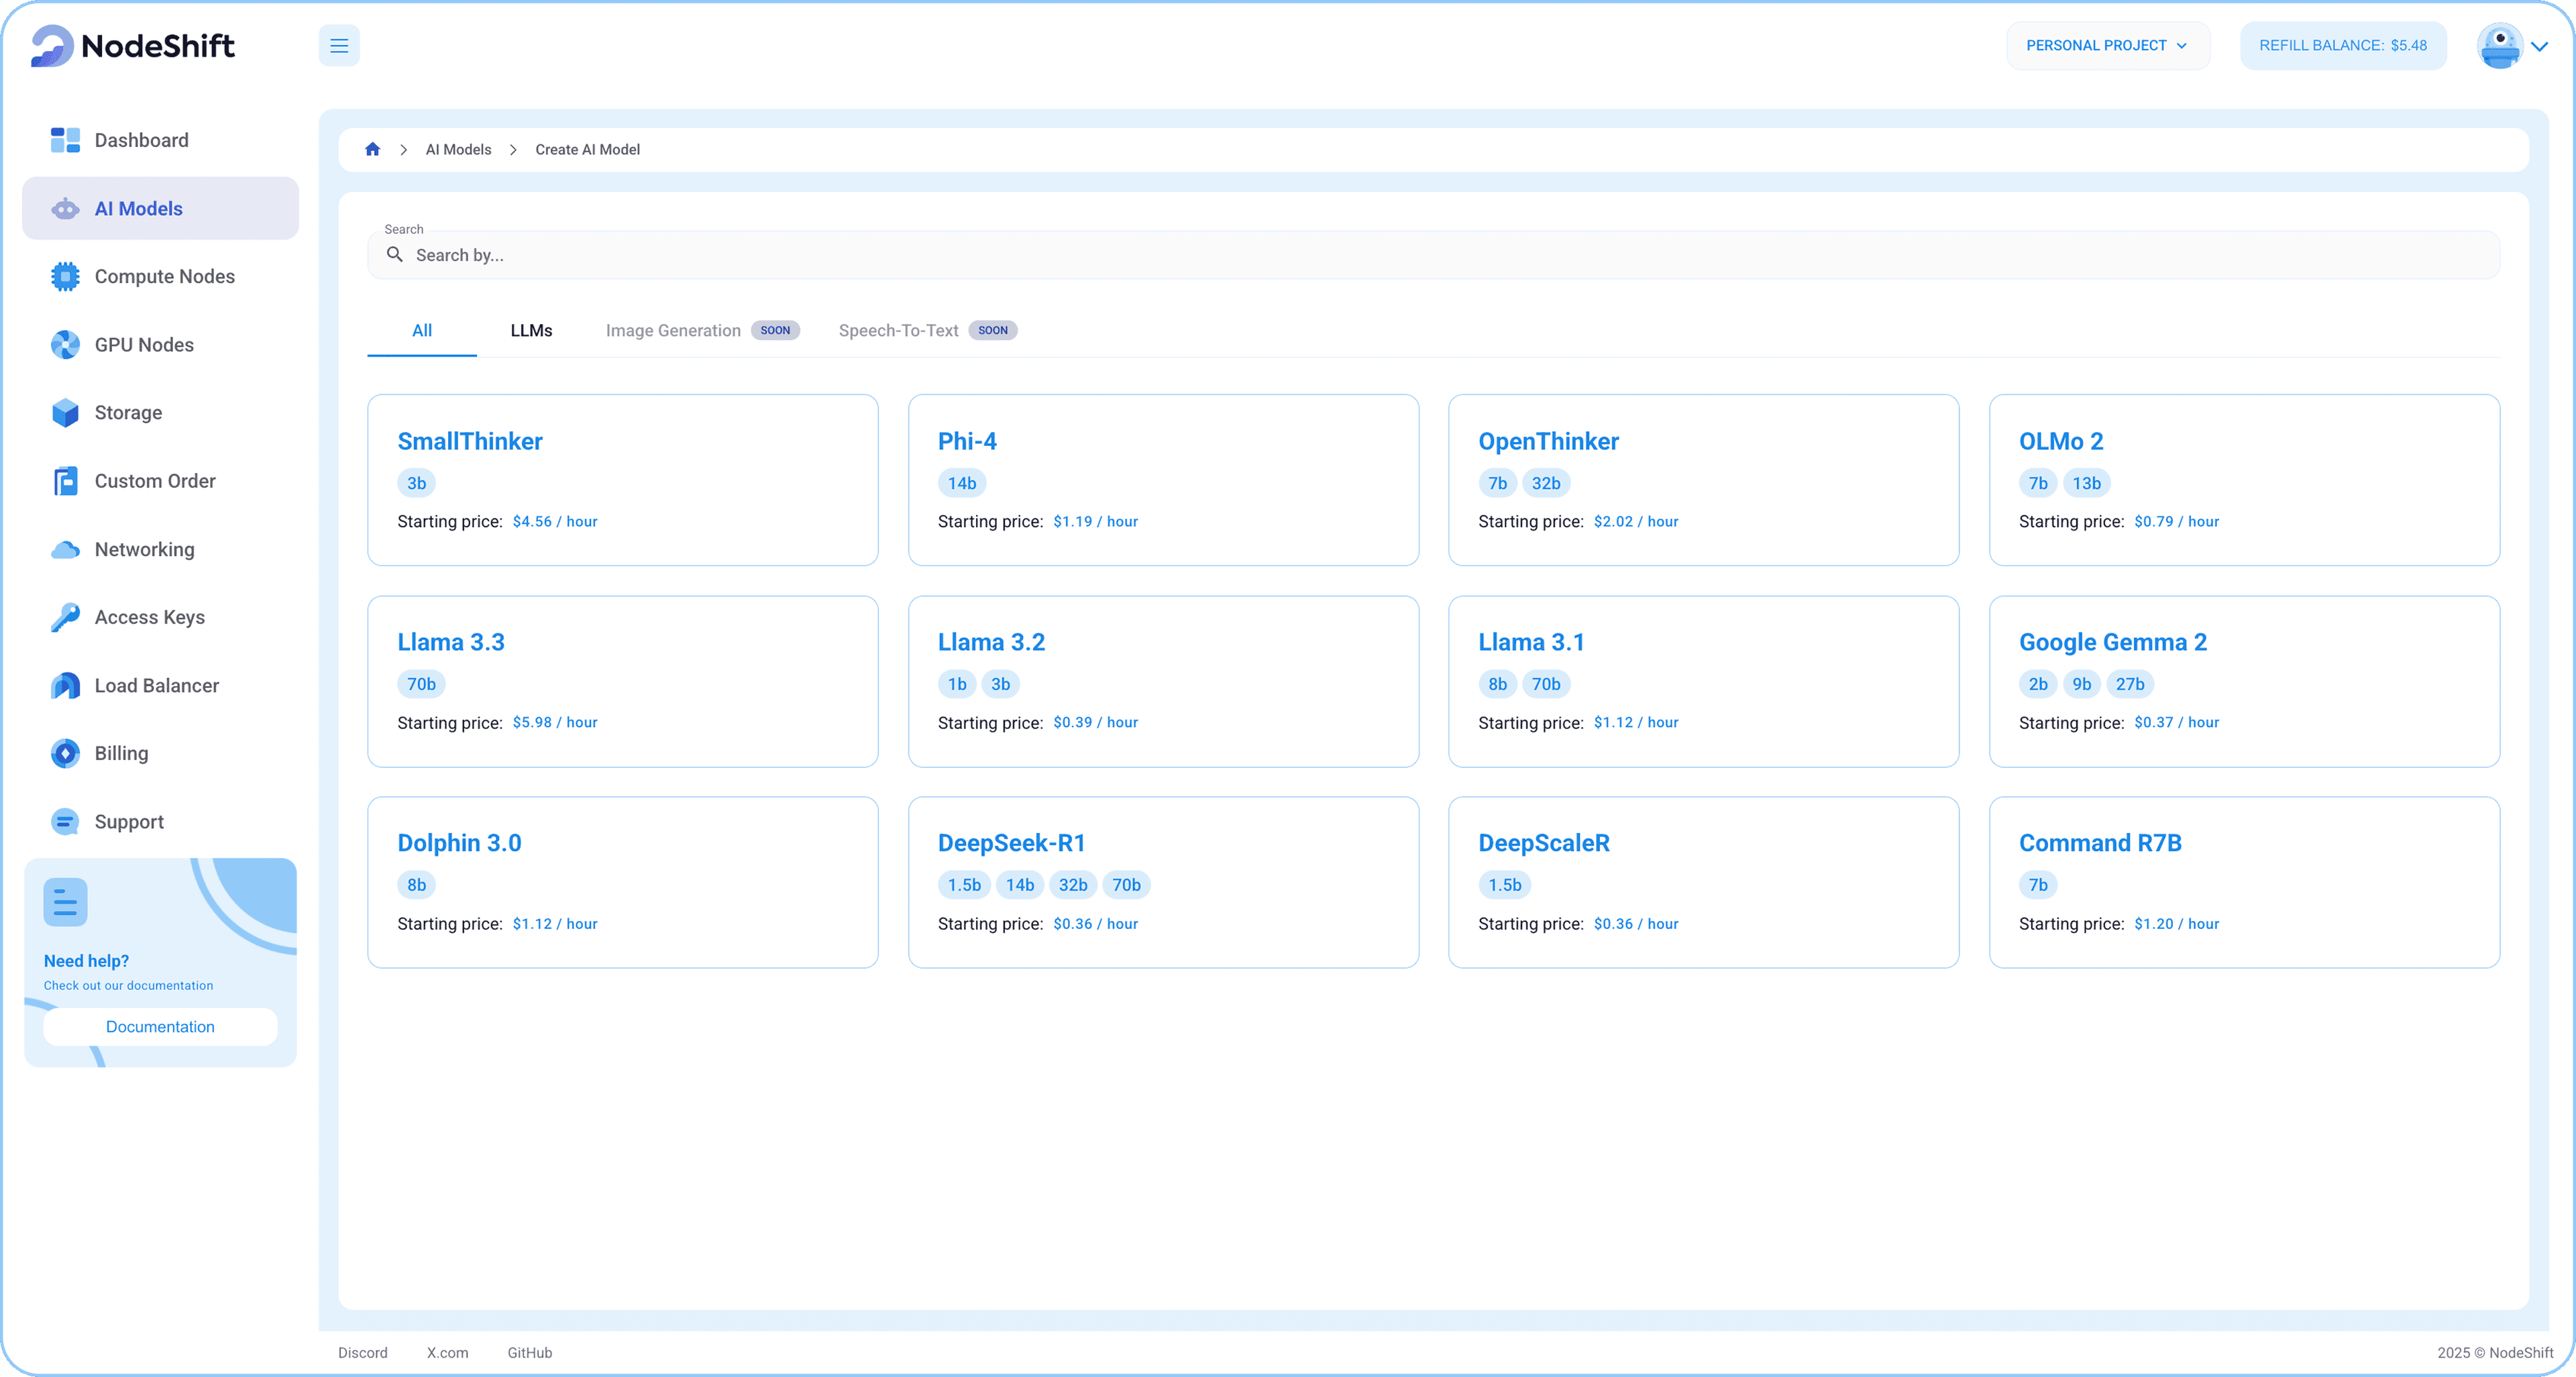
Task: Toggle the hamburger sidebar menu button
Action: pyautogui.click(x=339, y=46)
